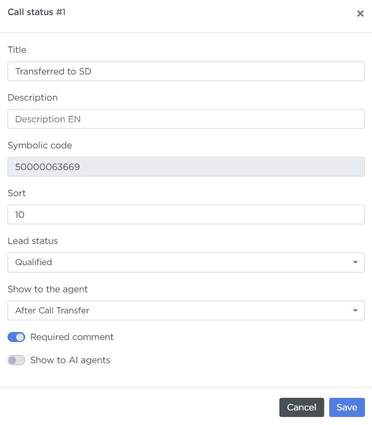The width and height of the screenshot is (372, 425).
Task: Expand the After Call Transfer dropdown
Action: [186, 310]
